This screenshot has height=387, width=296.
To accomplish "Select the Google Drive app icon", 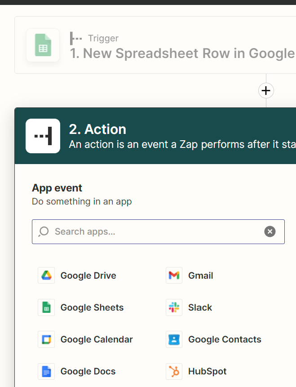I will [46, 276].
